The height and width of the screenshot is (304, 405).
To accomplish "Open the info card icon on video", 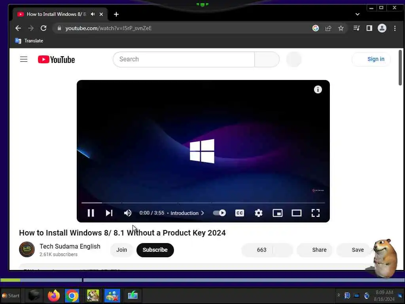I will [318, 89].
